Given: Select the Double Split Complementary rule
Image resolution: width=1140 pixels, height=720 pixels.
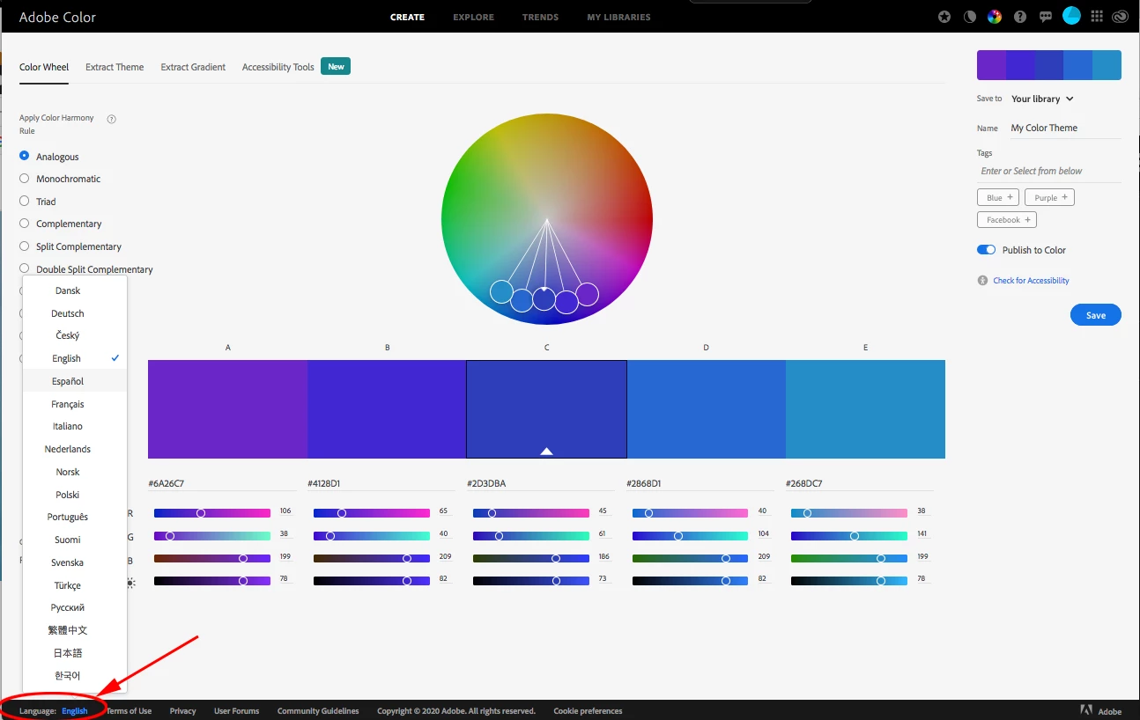Looking at the screenshot, I should tap(25, 269).
